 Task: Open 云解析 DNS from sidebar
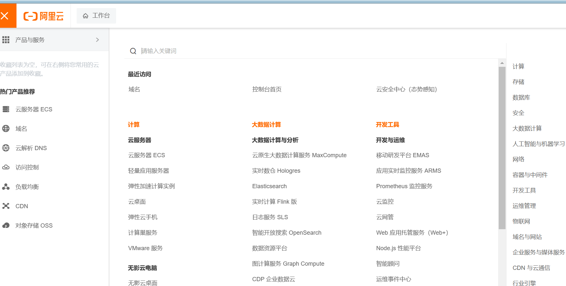(31, 148)
